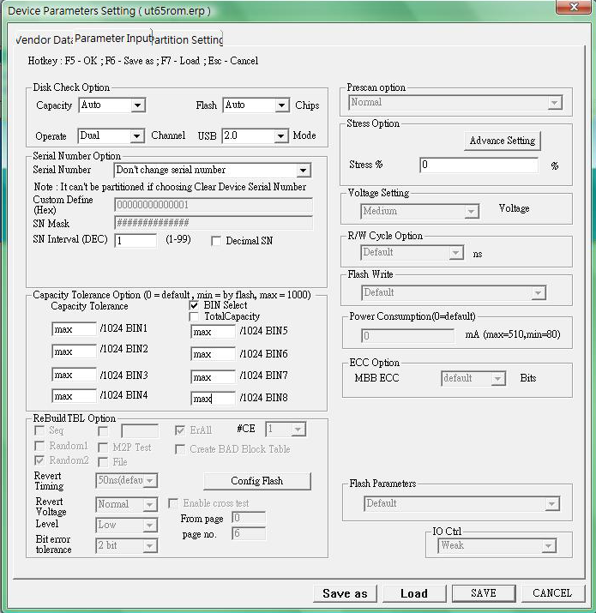The image size is (596, 613).
Task: Click the BIN6 capacity tolerance field
Action: tap(214, 354)
